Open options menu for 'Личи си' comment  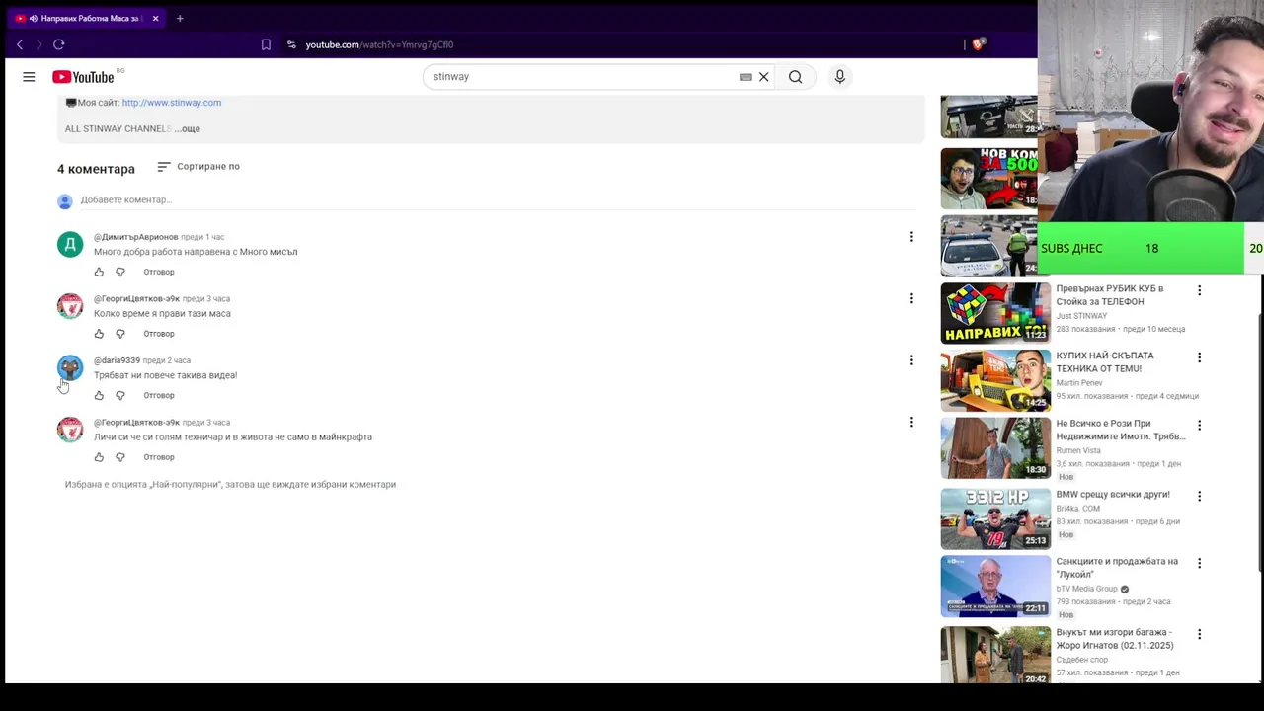pyautogui.click(x=911, y=423)
